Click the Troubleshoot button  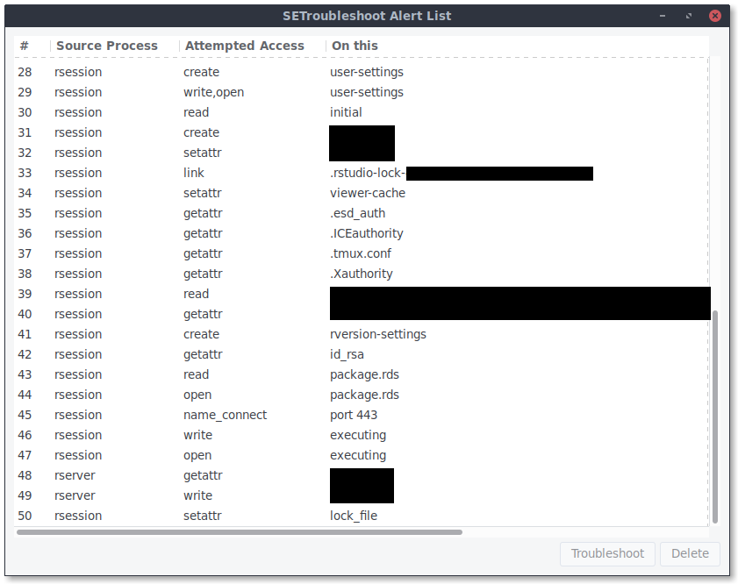(607, 553)
